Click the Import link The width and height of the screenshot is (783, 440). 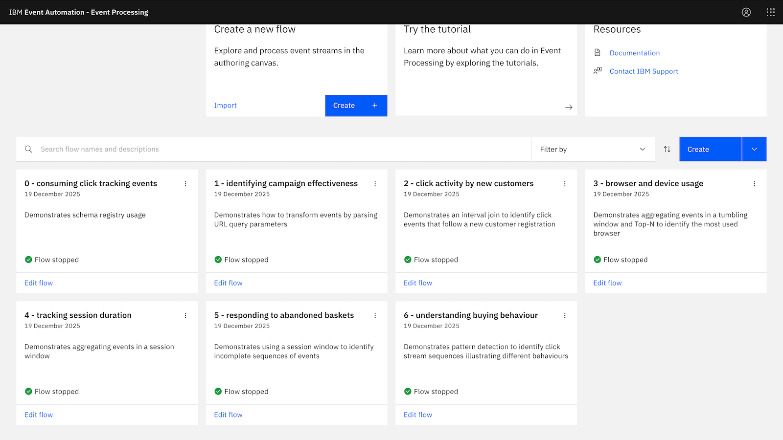pyautogui.click(x=225, y=106)
